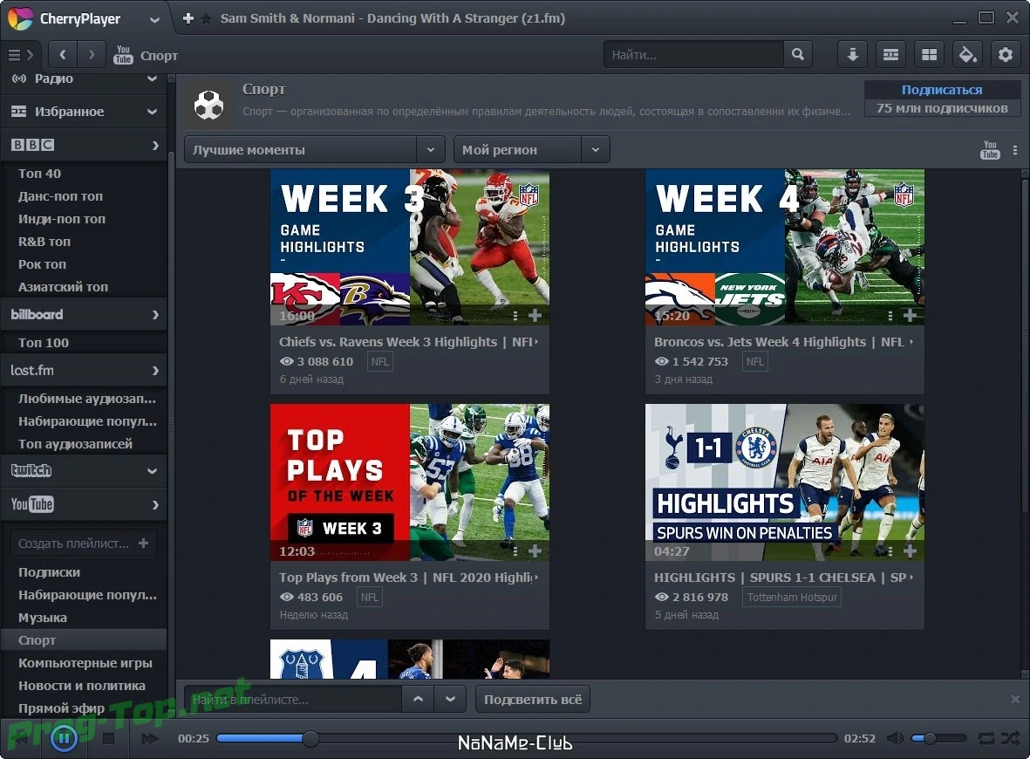Add Top Plays Week 3 video with plus icon
Image resolution: width=1030 pixels, height=759 pixels.
point(535,551)
